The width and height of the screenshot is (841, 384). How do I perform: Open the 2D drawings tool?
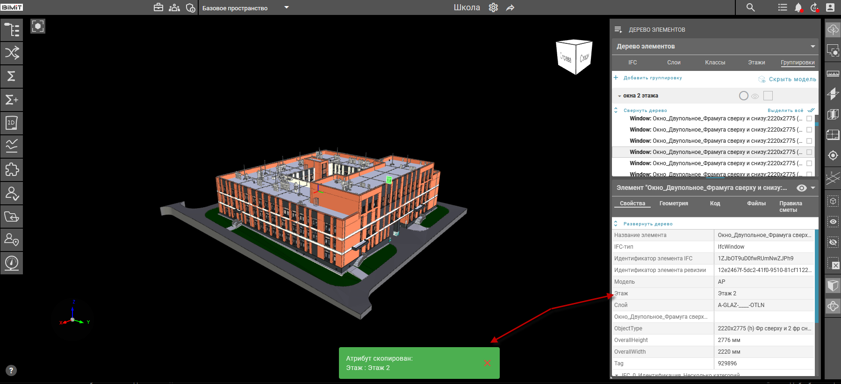[x=12, y=123]
